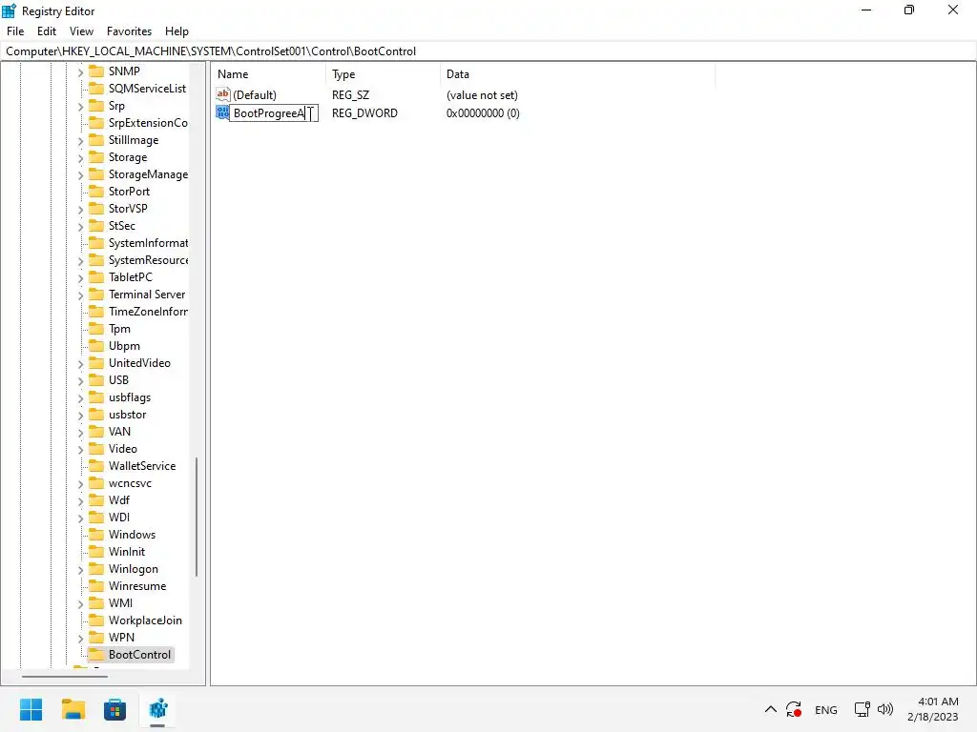Show hidden system tray icons
The width and height of the screenshot is (977, 732).
pos(771,709)
